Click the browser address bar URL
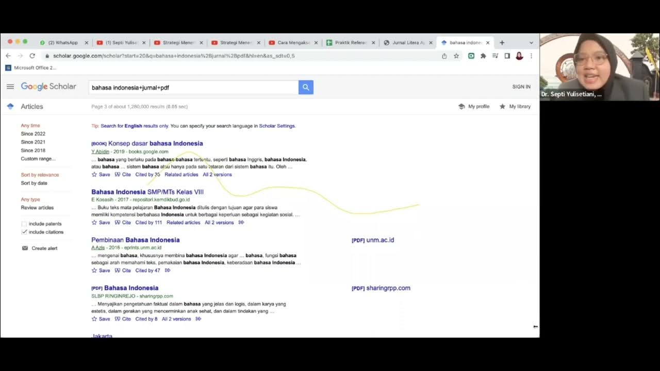This screenshot has height=371, width=660. pos(174,56)
